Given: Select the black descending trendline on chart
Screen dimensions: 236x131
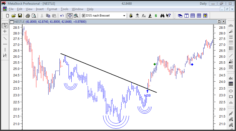Looking at the screenshot, I should pos(109,73).
